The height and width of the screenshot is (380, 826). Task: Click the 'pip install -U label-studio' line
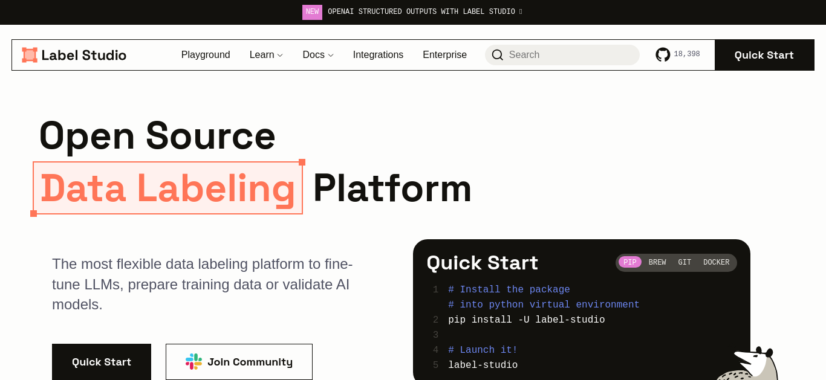coord(526,320)
